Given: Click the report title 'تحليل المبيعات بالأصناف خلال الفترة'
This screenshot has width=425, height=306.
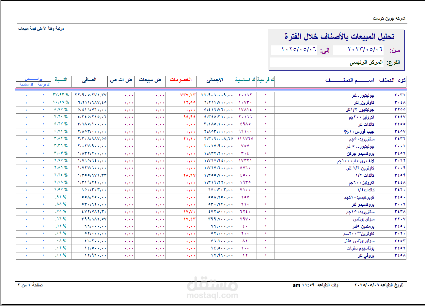Looking at the screenshot, I should [x=339, y=37].
